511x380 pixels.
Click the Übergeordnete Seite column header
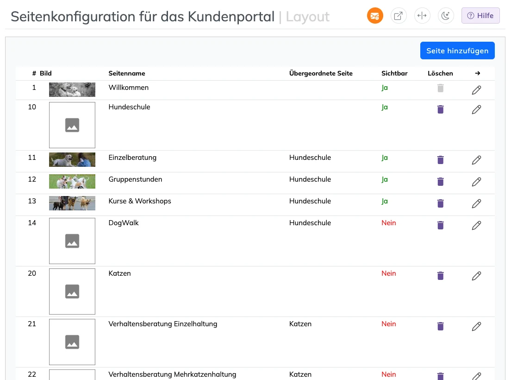(x=321, y=73)
